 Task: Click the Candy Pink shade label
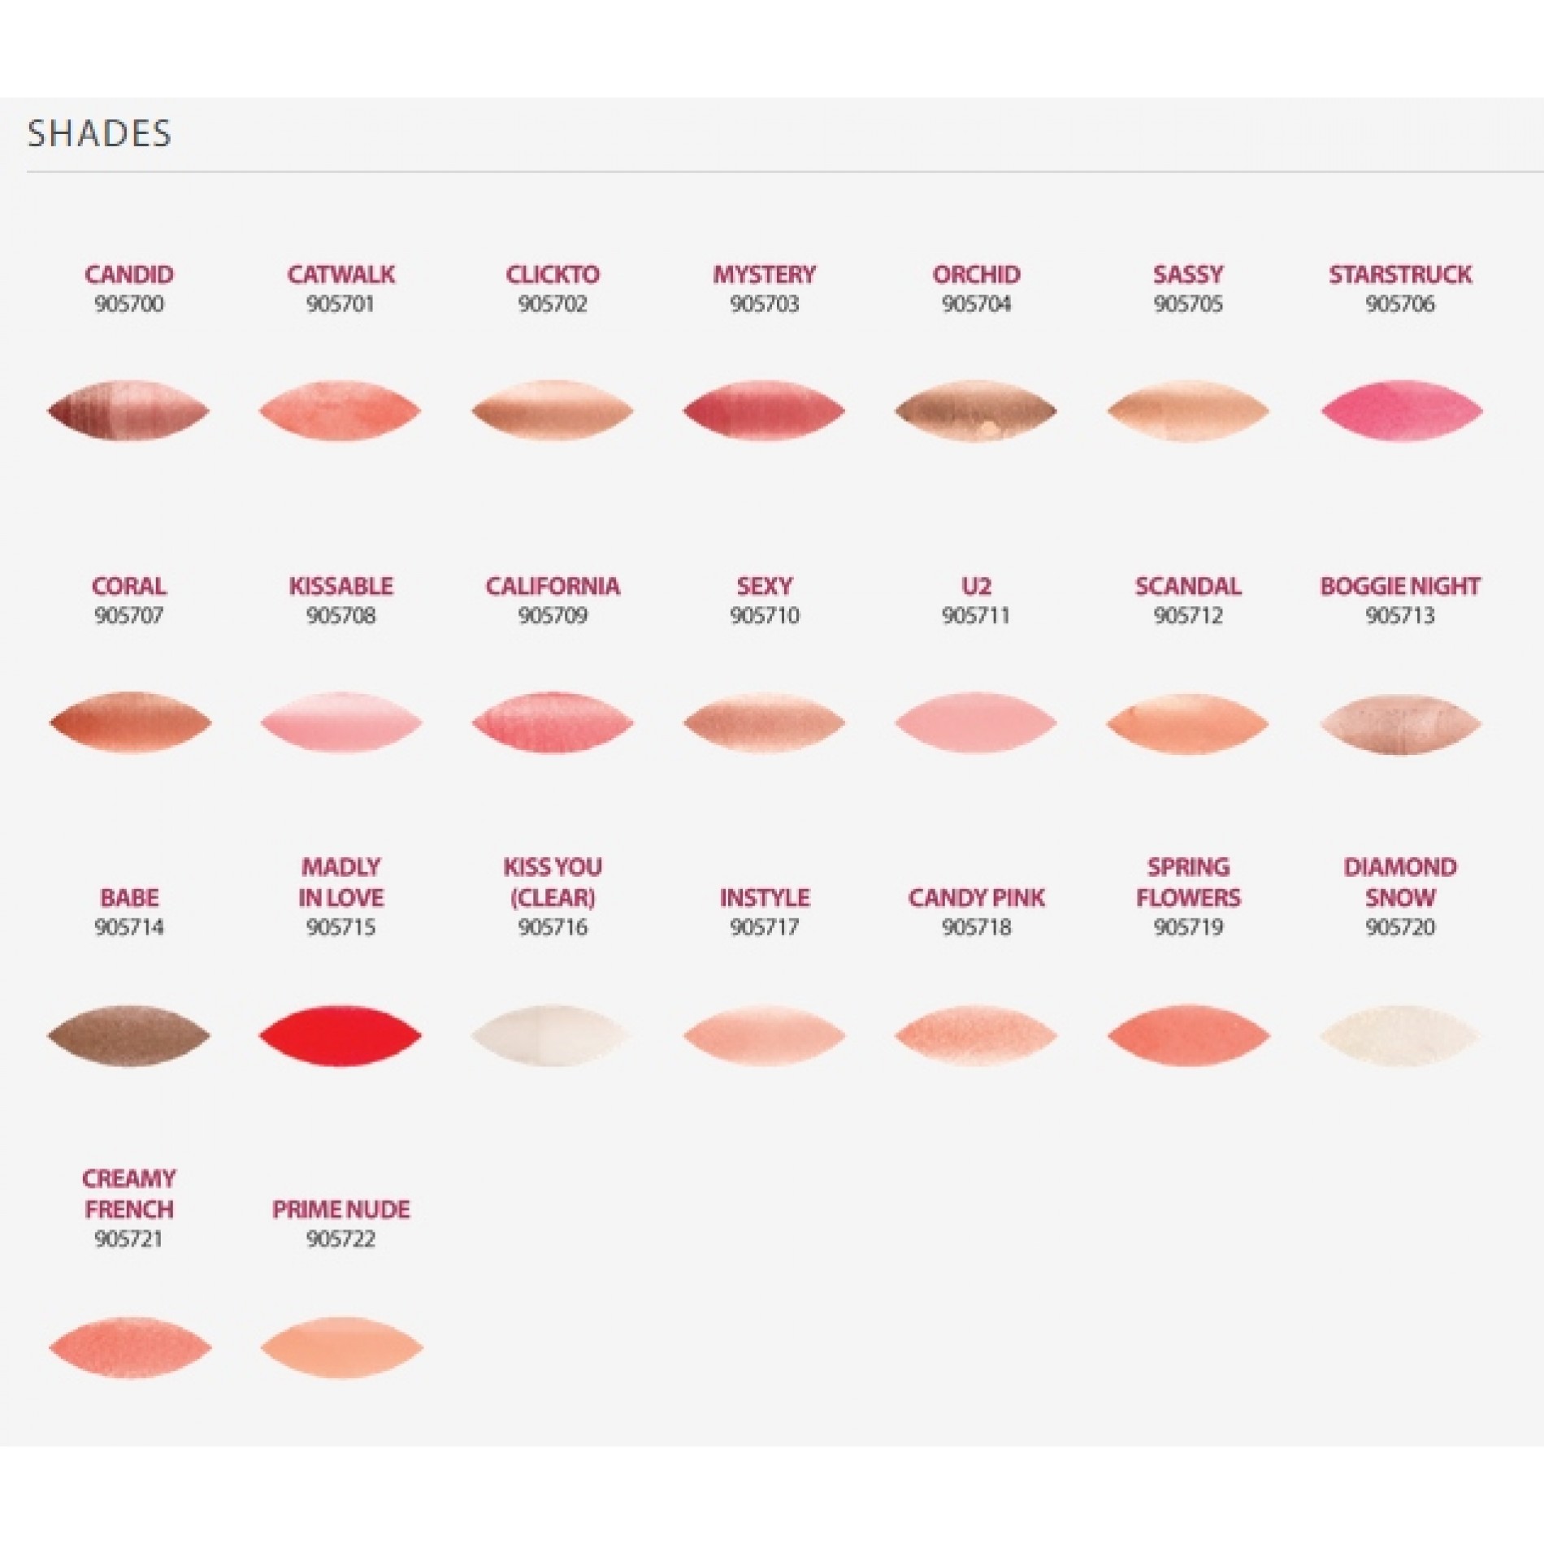click(x=976, y=898)
